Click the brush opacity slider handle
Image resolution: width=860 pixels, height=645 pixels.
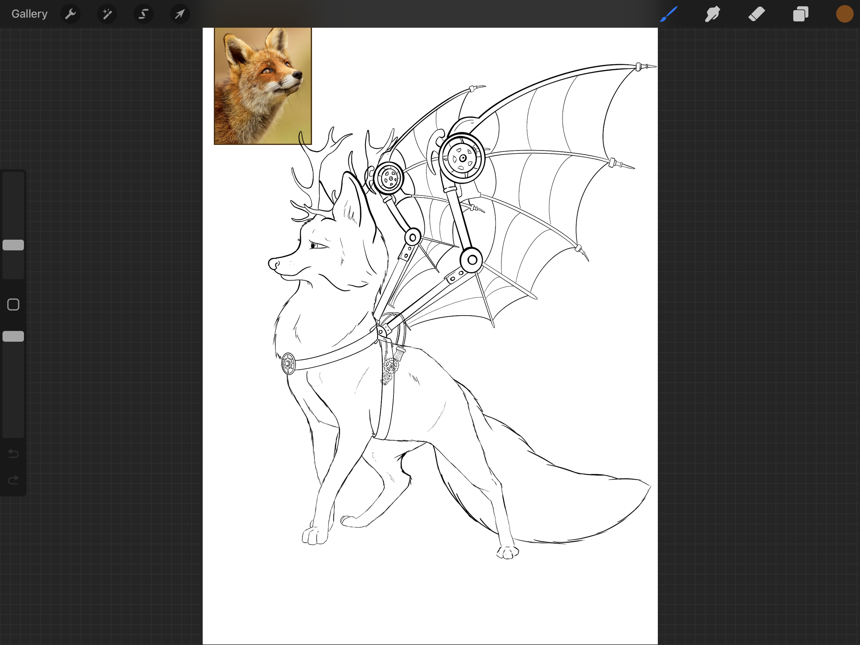(x=13, y=336)
